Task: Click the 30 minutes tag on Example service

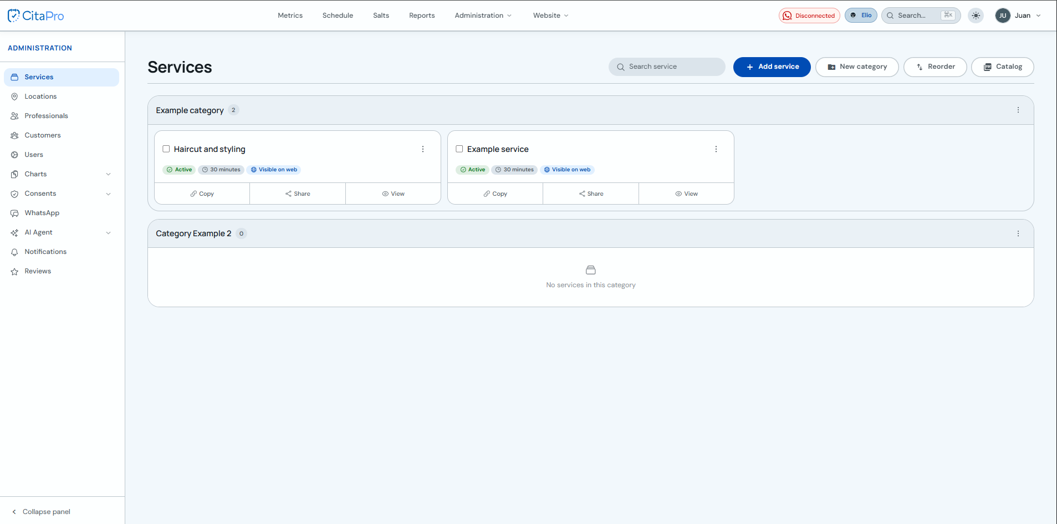Action: 514,170
